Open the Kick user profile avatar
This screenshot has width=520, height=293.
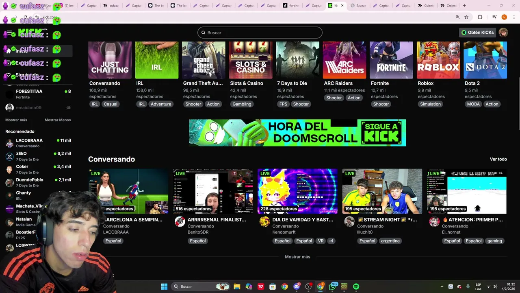[x=503, y=33]
